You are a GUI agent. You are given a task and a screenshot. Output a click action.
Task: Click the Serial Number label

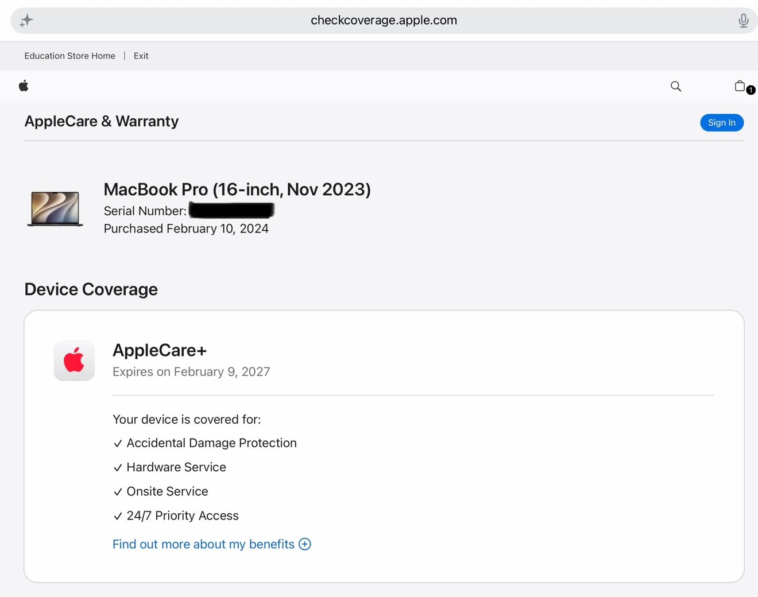click(145, 211)
